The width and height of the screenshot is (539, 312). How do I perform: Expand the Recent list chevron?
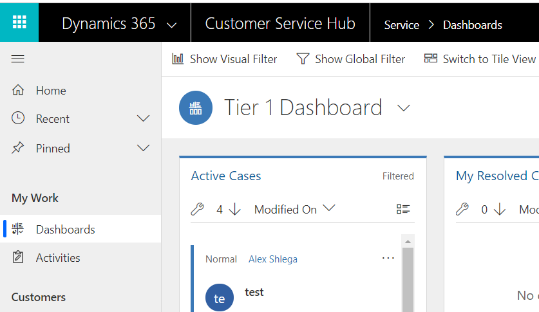(x=144, y=118)
